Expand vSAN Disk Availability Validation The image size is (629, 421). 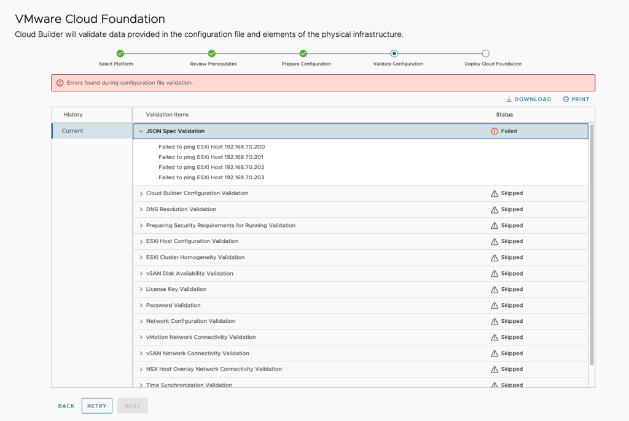tap(141, 274)
